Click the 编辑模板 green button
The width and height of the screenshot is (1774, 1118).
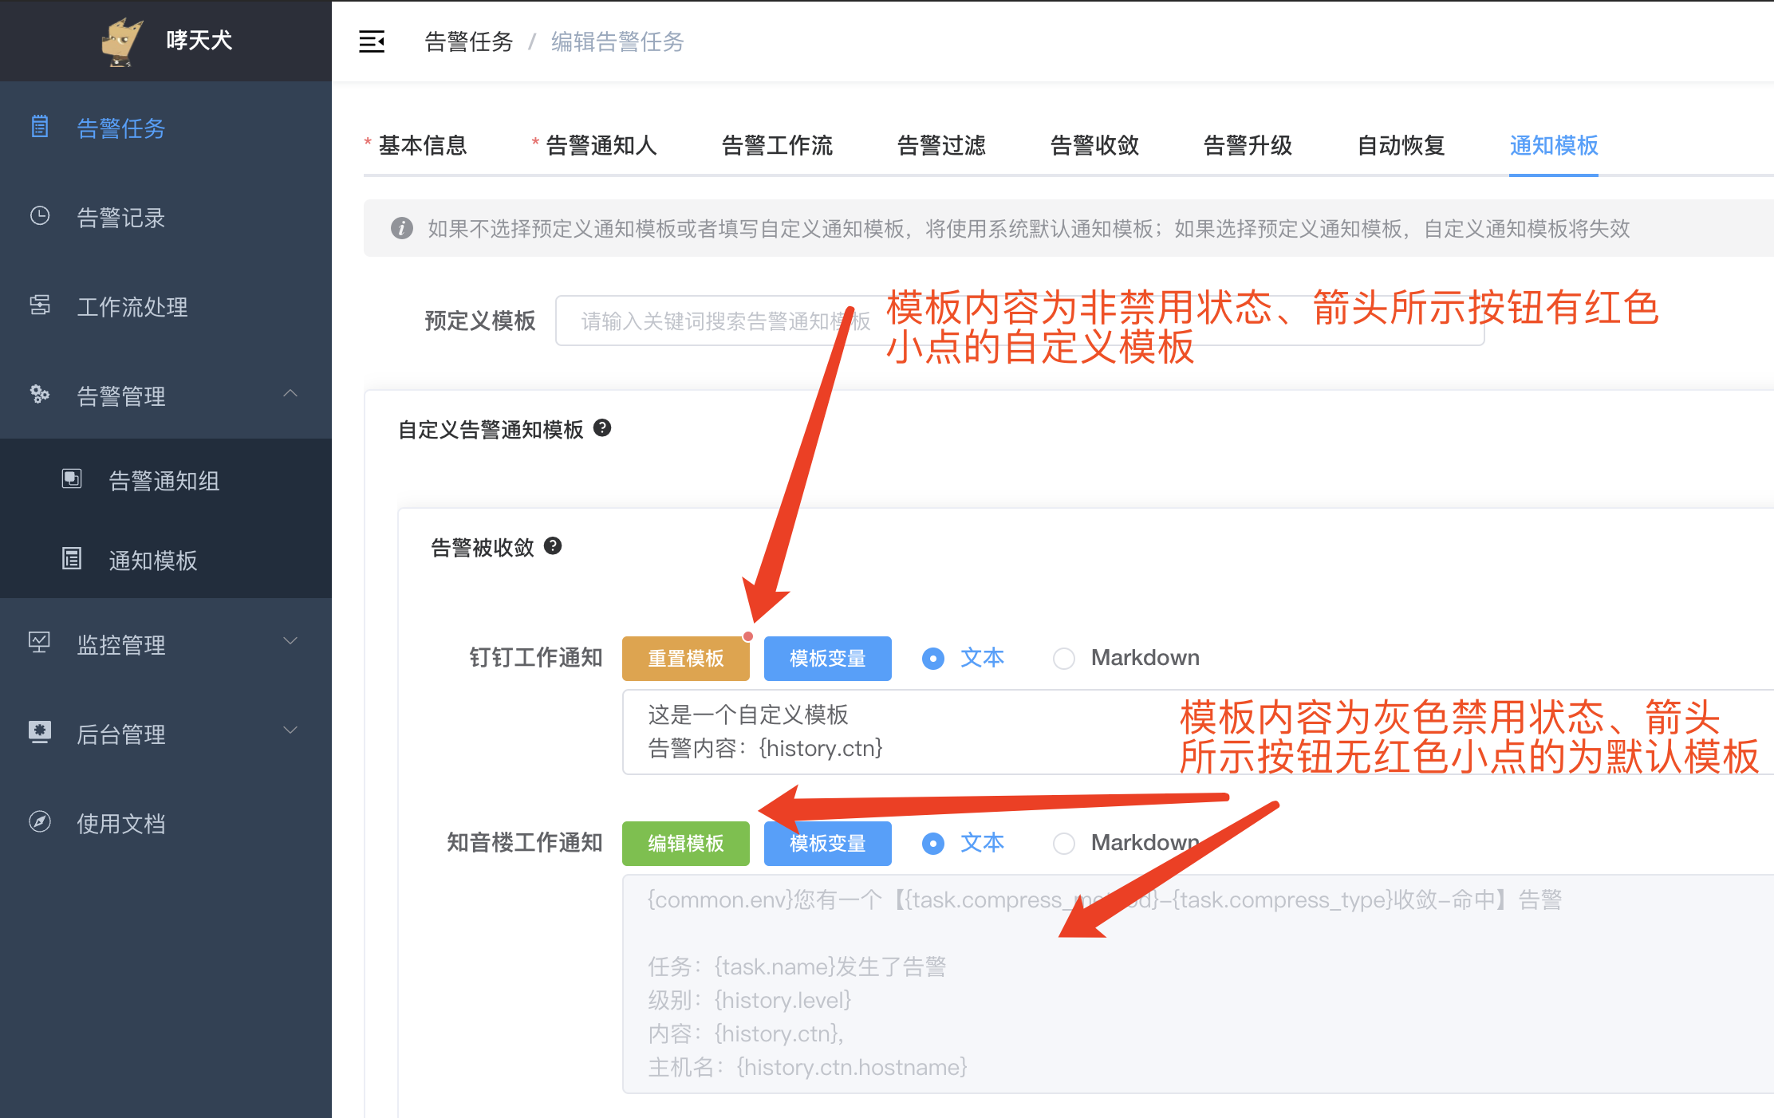point(686,844)
